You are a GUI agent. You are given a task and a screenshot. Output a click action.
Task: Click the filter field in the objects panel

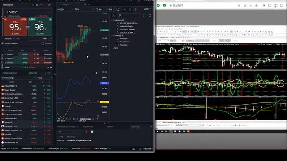point(129,16)
